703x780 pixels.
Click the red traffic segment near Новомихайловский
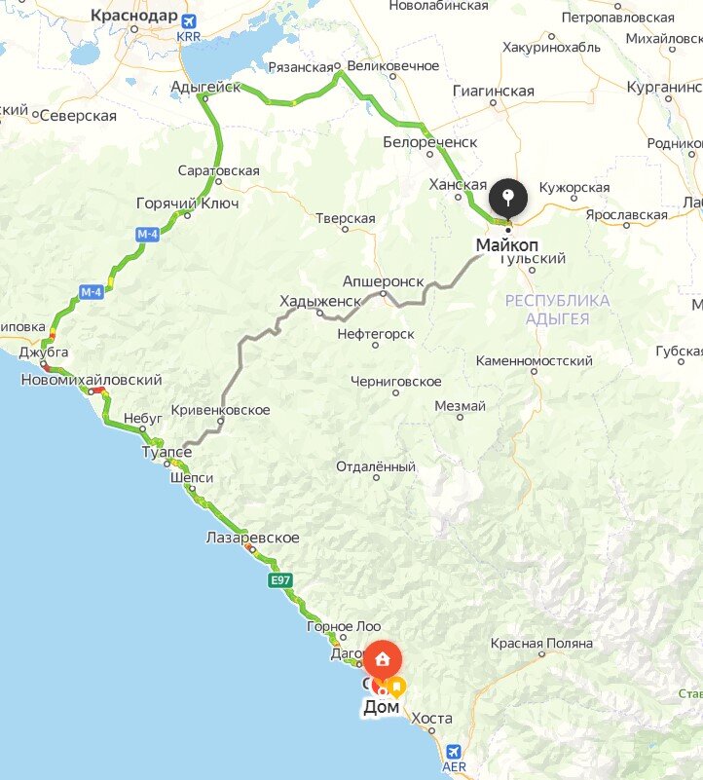99,390
